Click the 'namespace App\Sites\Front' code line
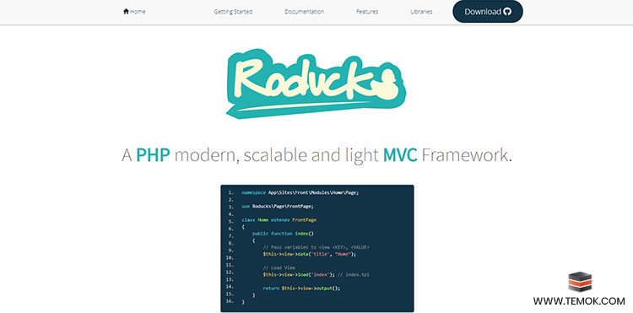 coord(300,192)
